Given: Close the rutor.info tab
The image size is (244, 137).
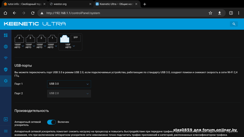Looking at the screenshot, I should pos(44,4).
